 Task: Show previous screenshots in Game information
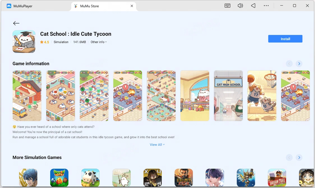click(x=289, y=64)
